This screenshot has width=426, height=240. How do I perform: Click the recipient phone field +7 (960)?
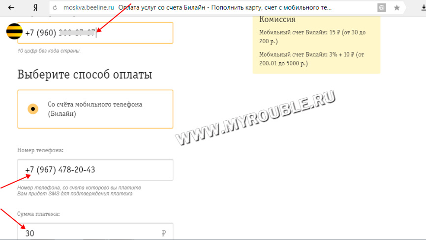95,33
